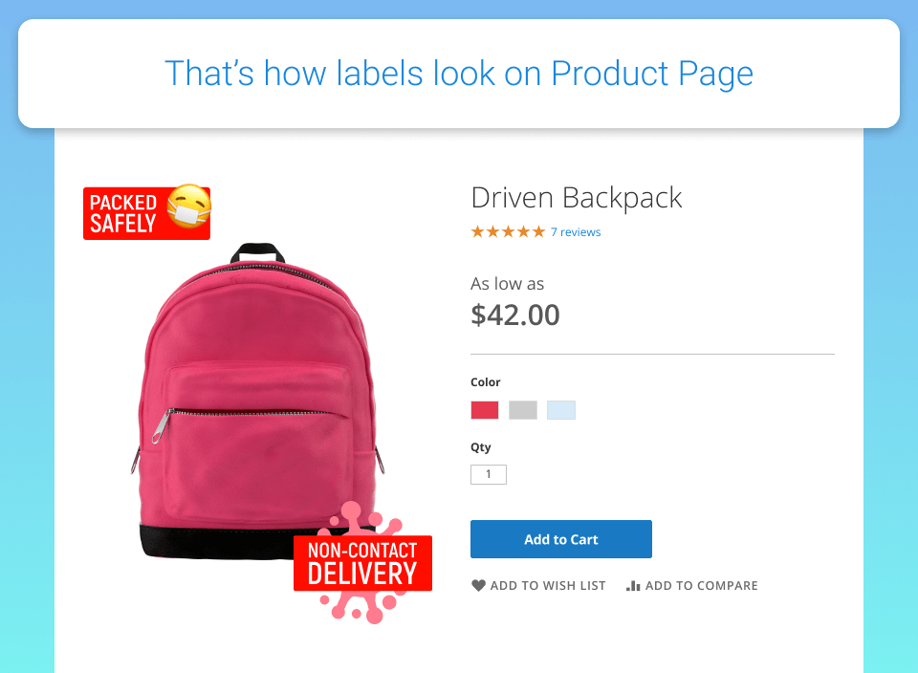
Task: Click the Qty input field
Action: [x=489, y=474]
